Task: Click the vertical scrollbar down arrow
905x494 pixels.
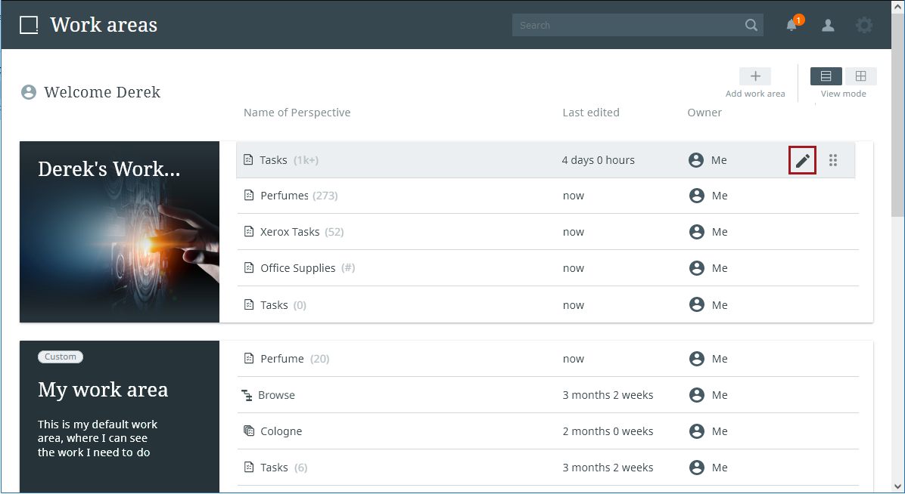Action: (897, 486)
